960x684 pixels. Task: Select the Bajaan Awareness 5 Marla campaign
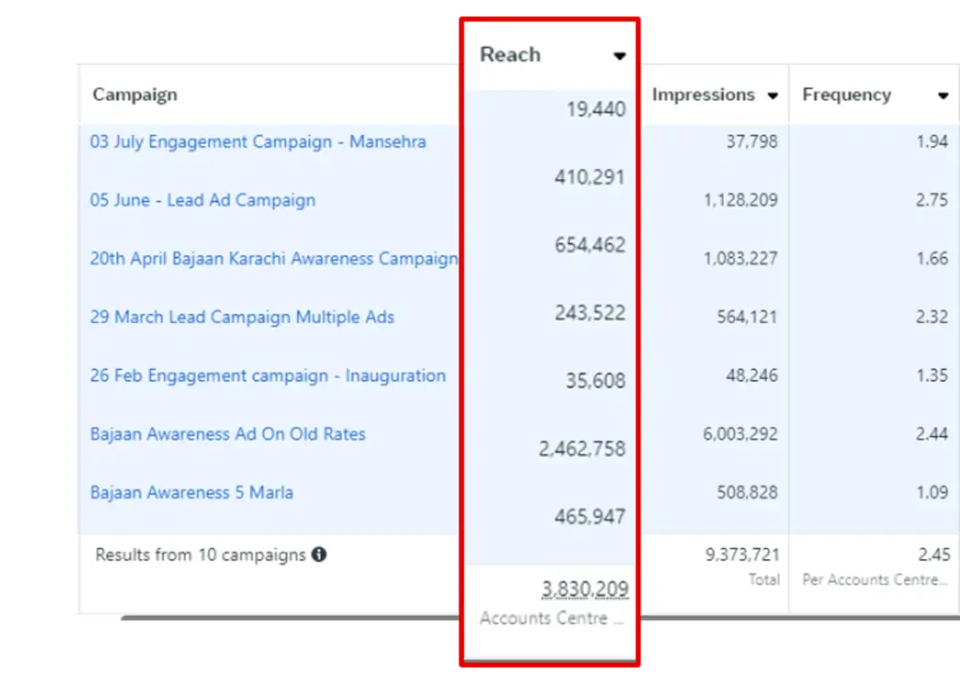click(x=191, y=492)
